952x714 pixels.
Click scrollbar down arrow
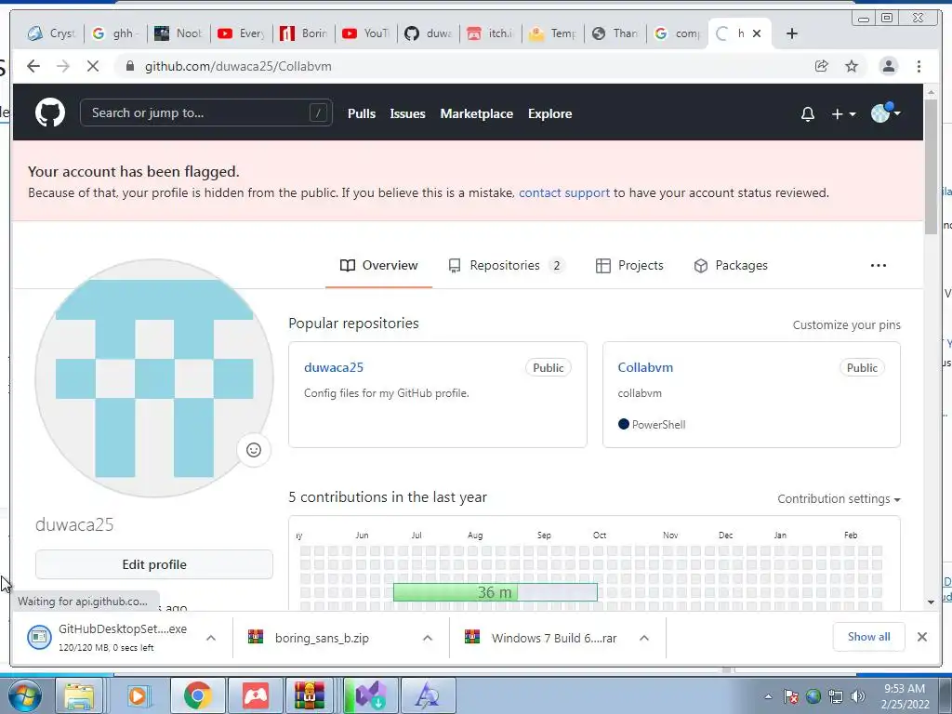coord(931,602)
